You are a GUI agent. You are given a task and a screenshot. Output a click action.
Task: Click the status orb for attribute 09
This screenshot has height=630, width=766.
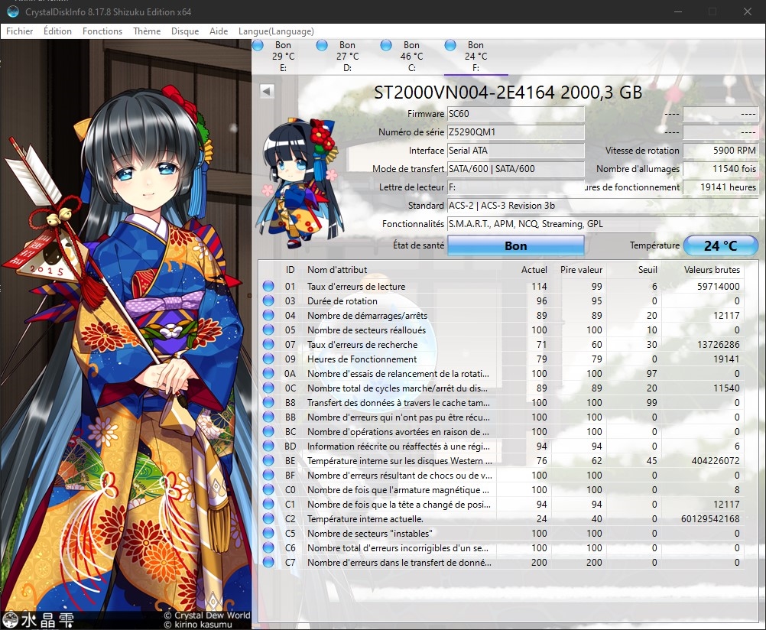click(268, 359)
